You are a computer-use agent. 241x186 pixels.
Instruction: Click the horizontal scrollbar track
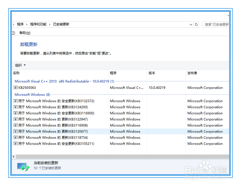[123, 157]
